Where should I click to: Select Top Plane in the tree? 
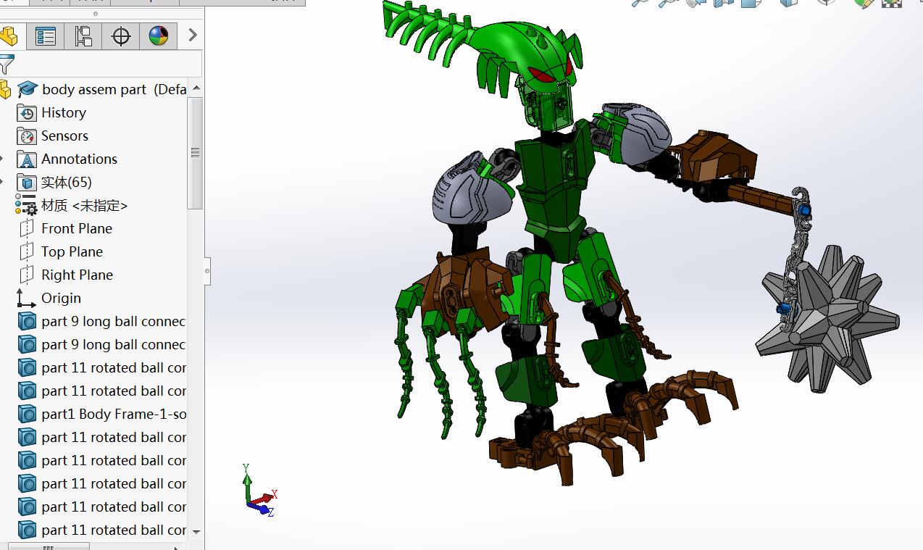point(72,252)
